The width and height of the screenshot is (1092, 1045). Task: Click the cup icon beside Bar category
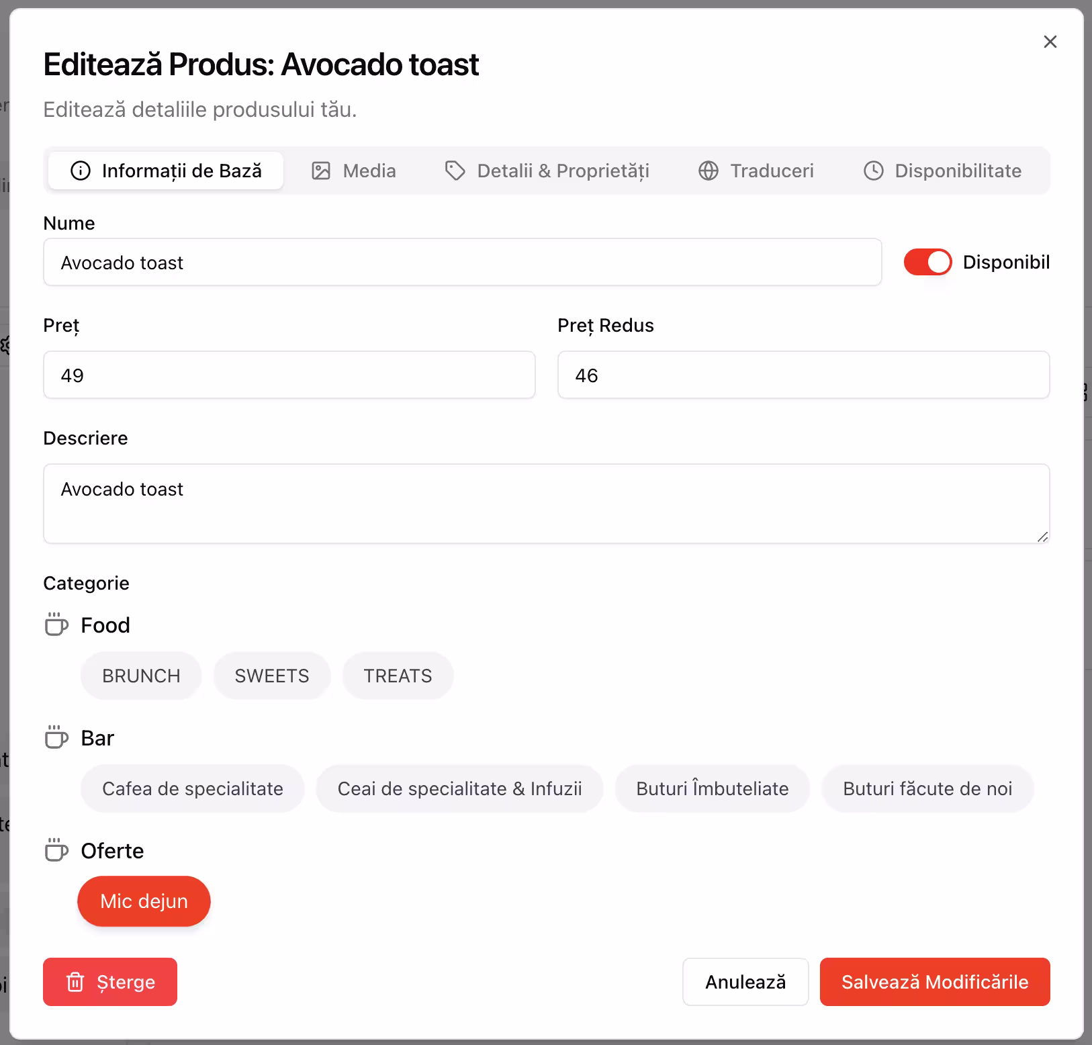pos(56,737)
